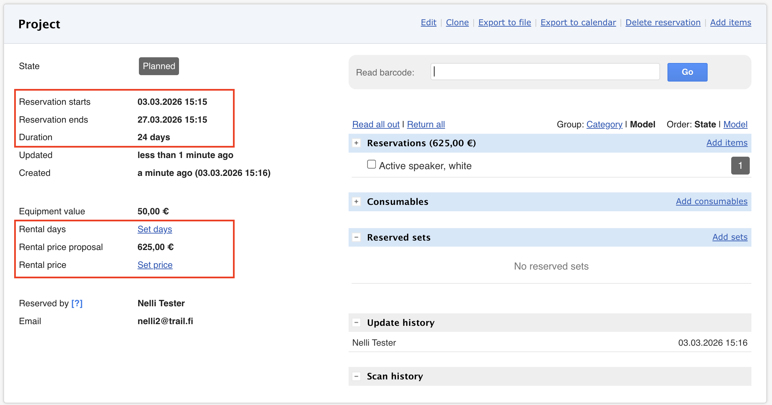Click the Go barcode button
The height and width of the screenshot is (405, 772).
(687, 72)
